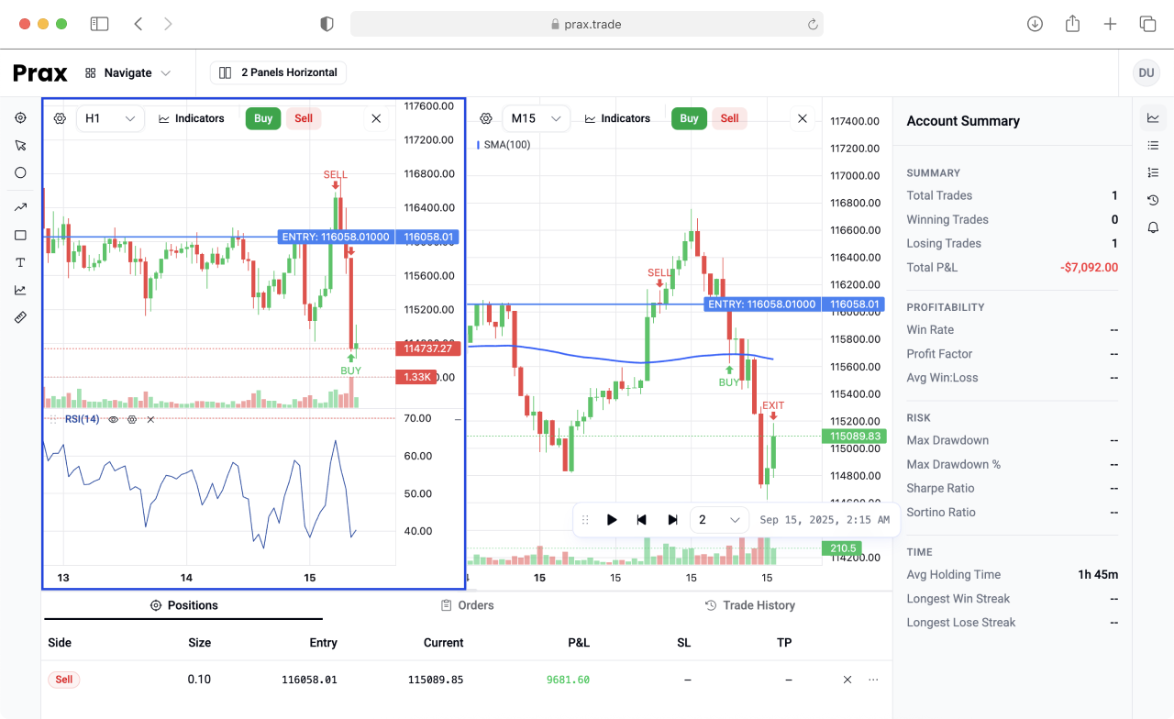Switch to the Orders tab
The width and height of the screenshot is (1174, 719).
467,605
